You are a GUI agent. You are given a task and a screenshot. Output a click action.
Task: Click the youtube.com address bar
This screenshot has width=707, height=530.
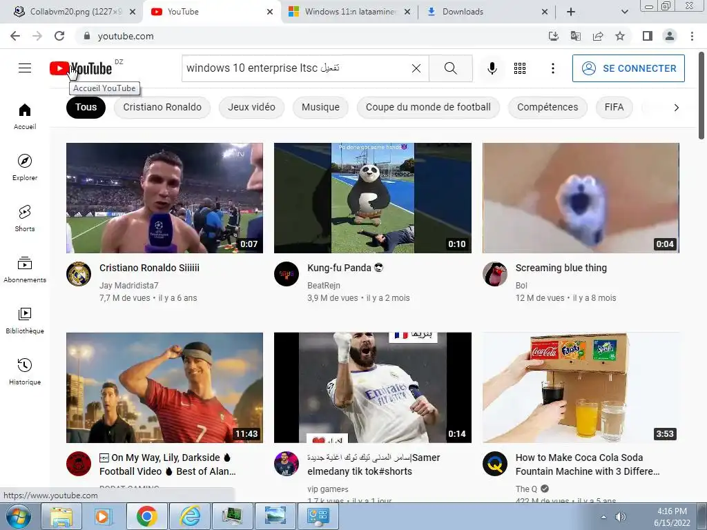click(x=311, y=36)
